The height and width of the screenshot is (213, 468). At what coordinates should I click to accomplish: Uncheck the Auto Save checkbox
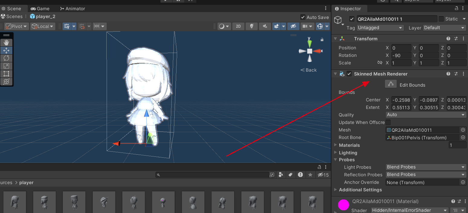click(303, 17)
